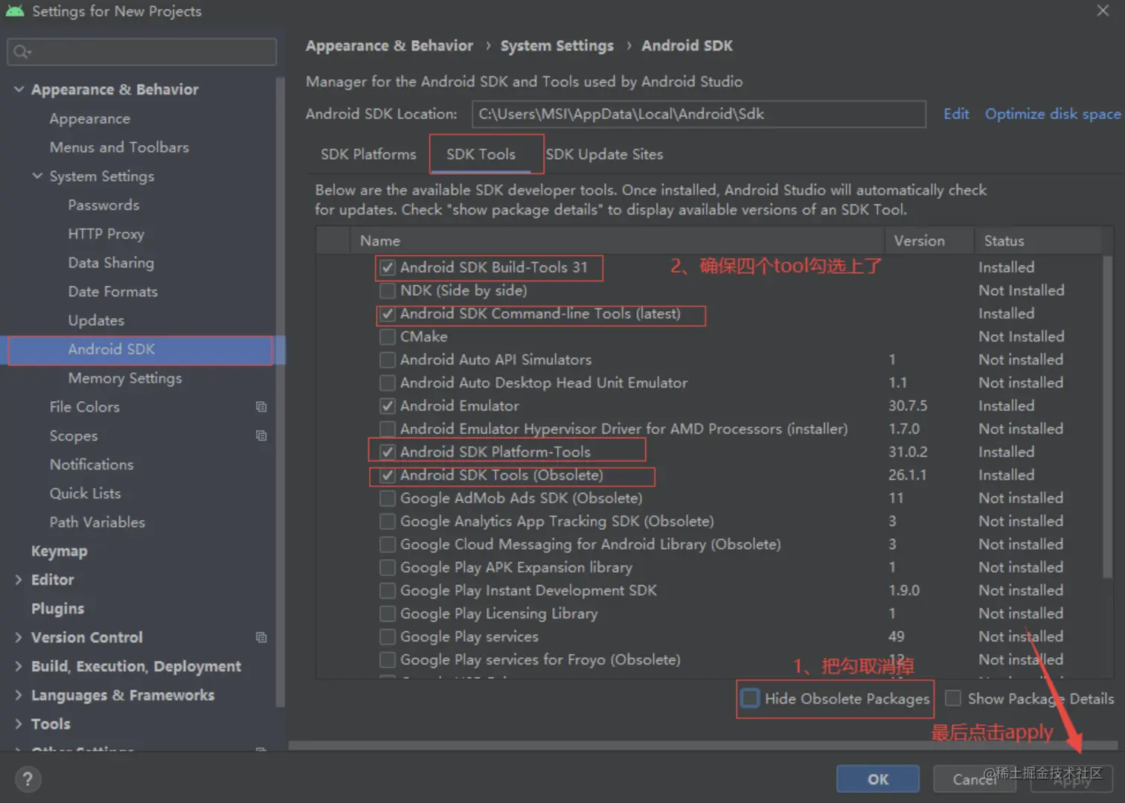
Task: Check the NDK (Side by side) checkbox
Action: tap(388, 290)
